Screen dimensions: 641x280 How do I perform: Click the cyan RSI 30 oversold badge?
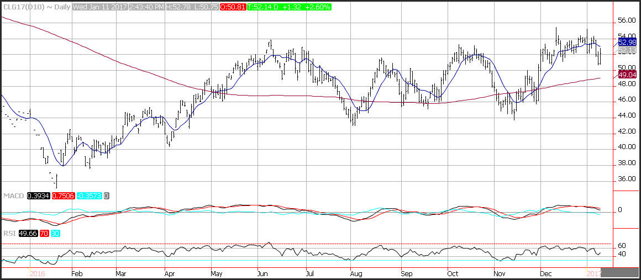[x=54, y=234]
